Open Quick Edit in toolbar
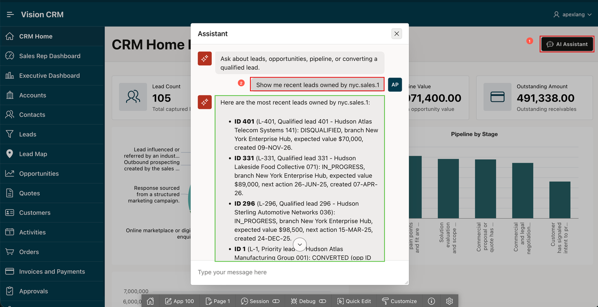This screenshot has height=307, width=598. 354,301
